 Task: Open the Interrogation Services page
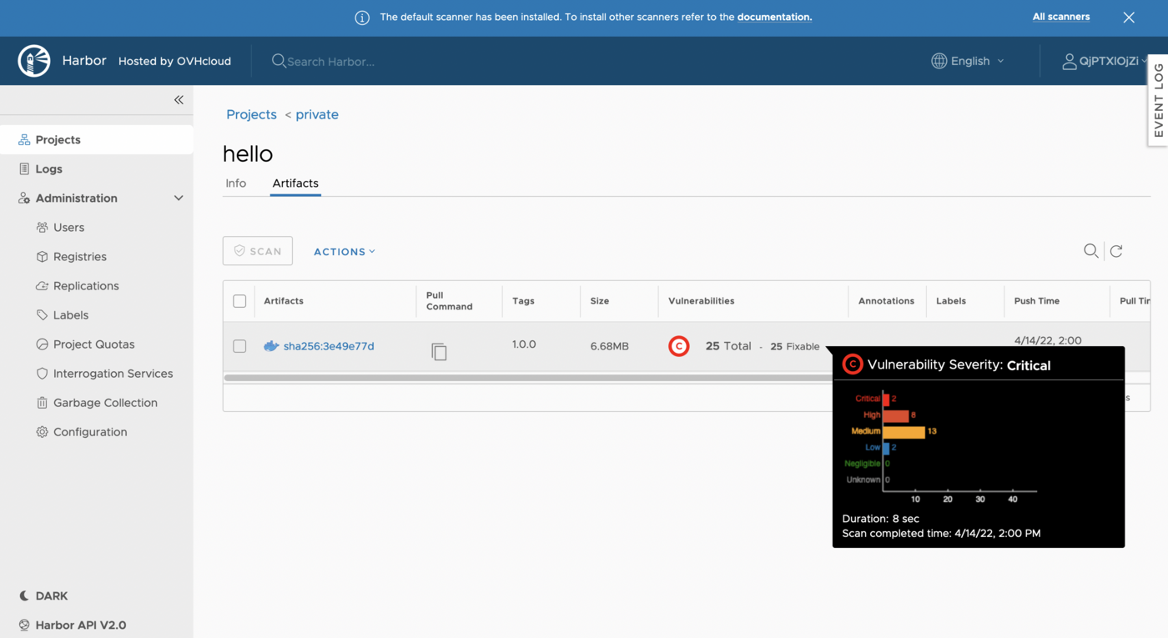click(x=113, y=373)
